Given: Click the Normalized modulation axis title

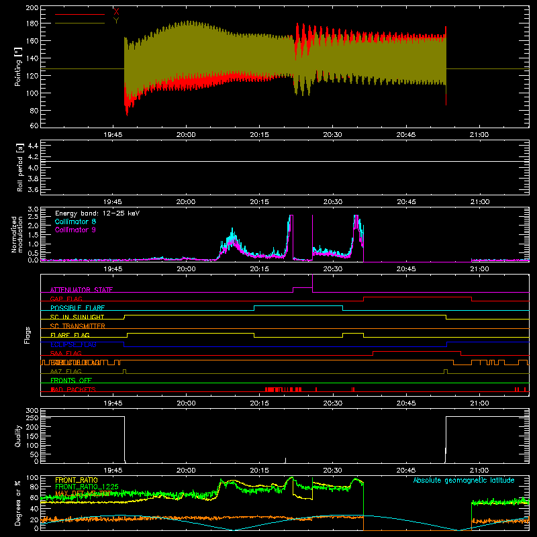Looking at the screenshot, I should [x=17, y=234].
